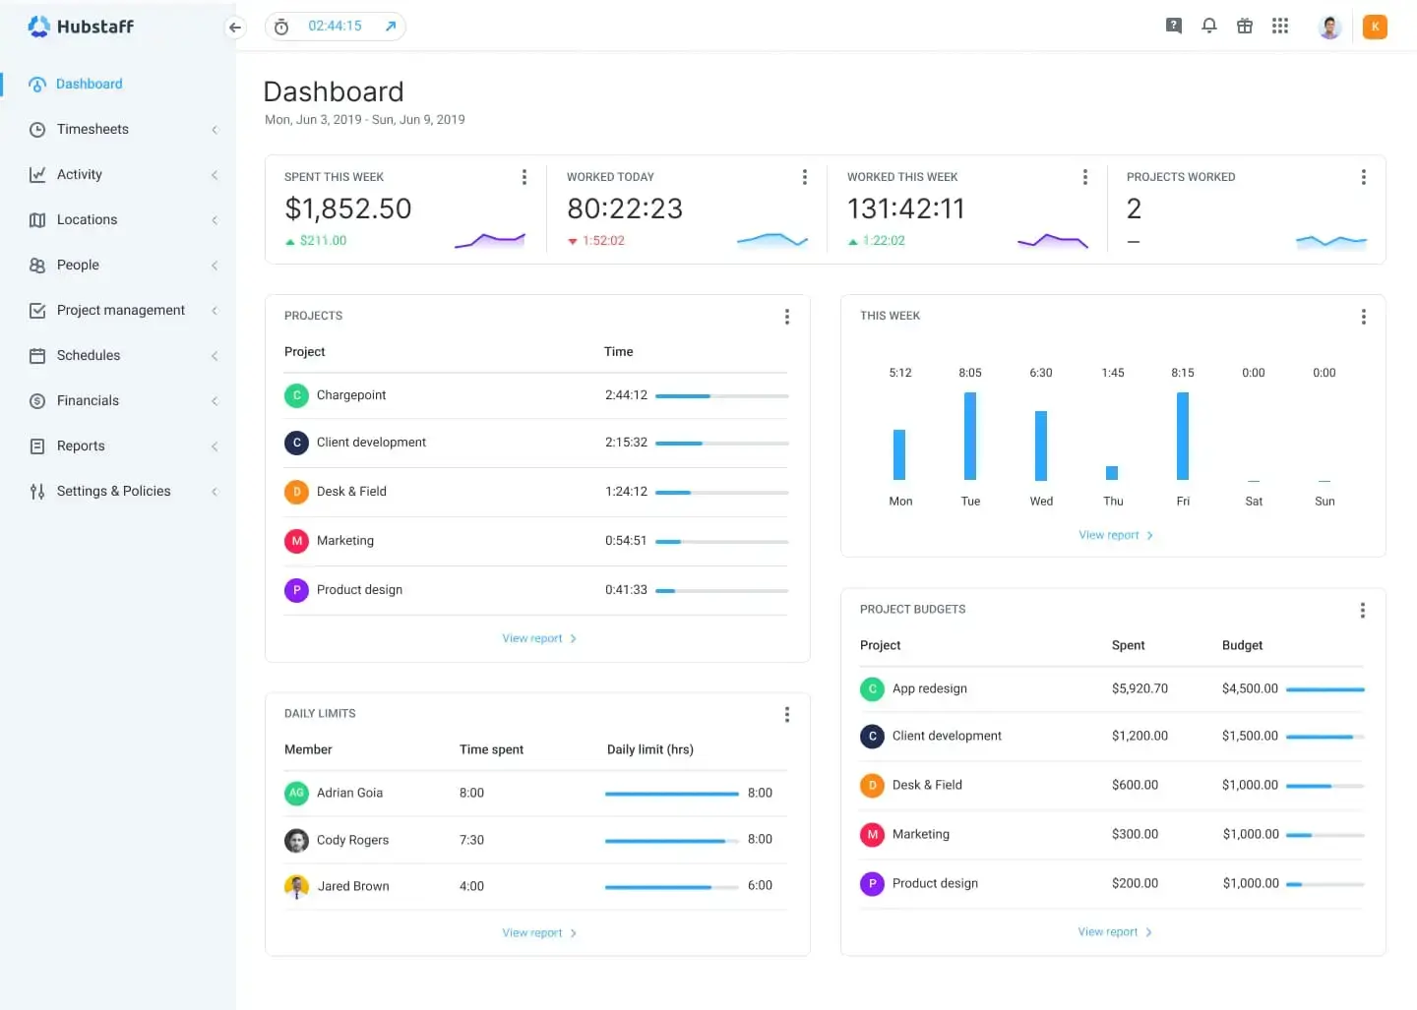This screenshot has width=1417, height=1010.
Task: Select Friday's bar in This Week chart
Action: click(1183, 436)
